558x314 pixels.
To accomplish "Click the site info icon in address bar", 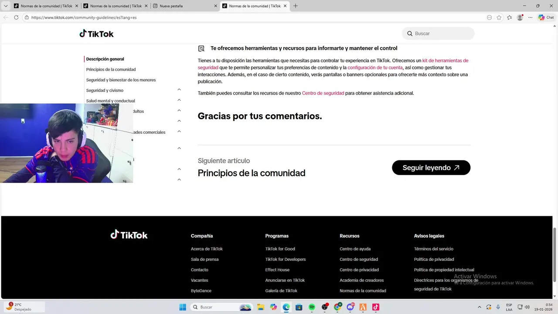I will tap(27, 17).
